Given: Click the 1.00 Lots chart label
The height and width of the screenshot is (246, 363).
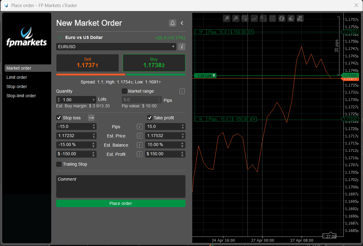Looking at the screenshot, I should [205, 75].
